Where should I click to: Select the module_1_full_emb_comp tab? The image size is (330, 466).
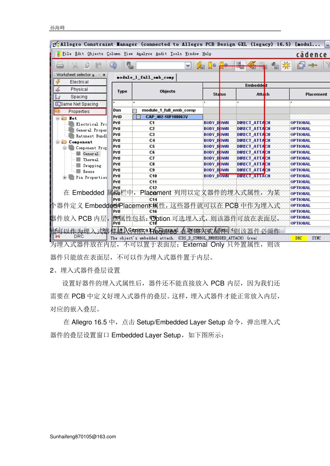click(x=145, y=77)
